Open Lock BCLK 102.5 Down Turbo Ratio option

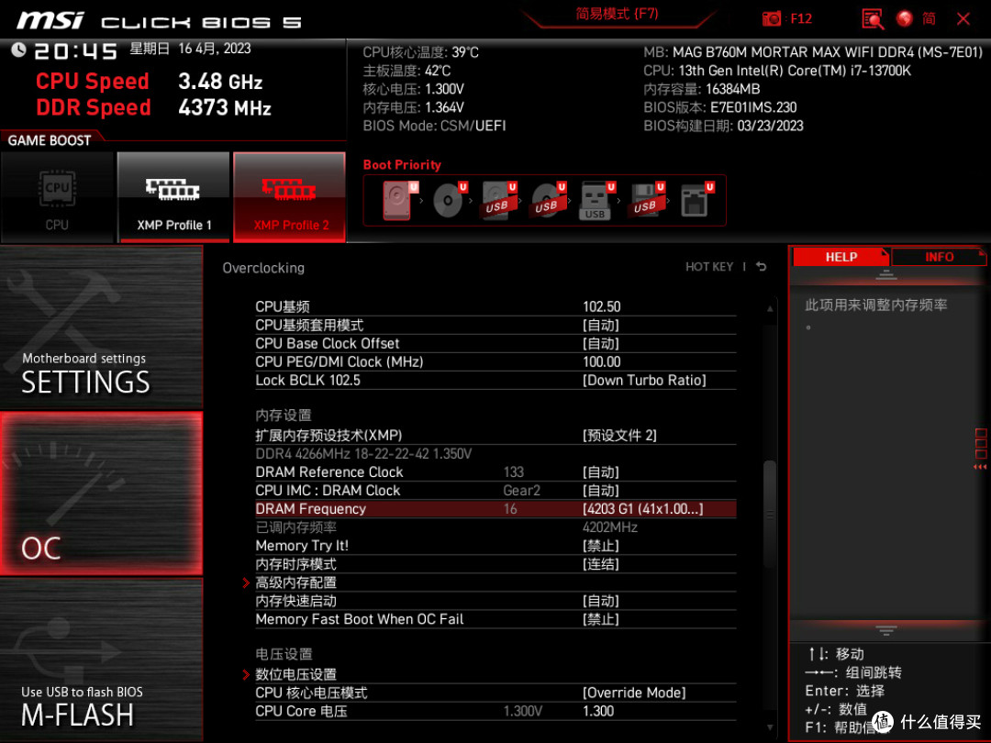click(x=495, y=381)
